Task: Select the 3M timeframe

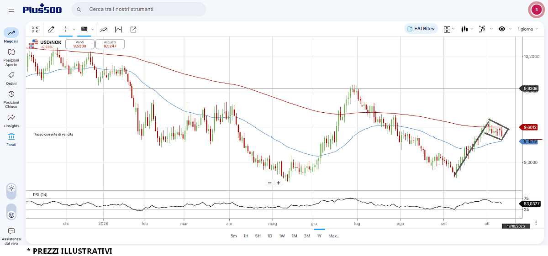Action: (307, 236)
